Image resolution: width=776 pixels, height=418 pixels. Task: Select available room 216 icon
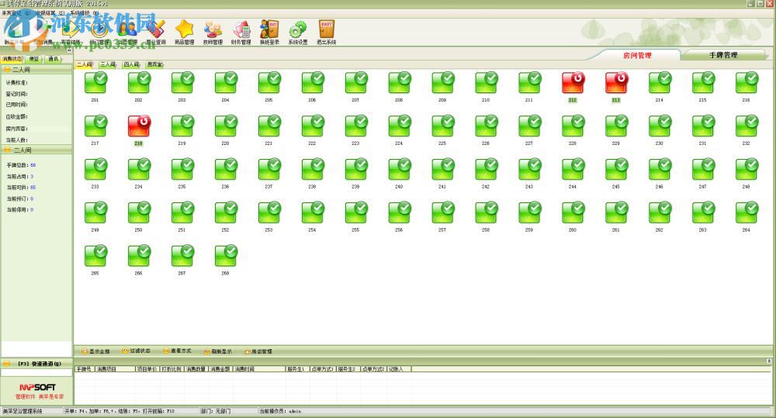pyautogui.click(x=747, y=83)
